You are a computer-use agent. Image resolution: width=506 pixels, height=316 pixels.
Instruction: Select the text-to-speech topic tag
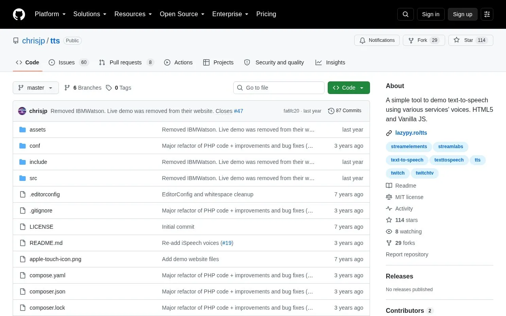(407, 160)
